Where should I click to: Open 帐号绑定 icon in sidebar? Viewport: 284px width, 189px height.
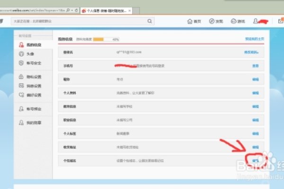point(21,109)
